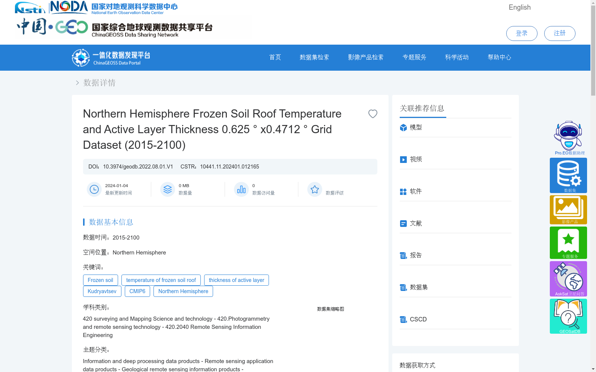
Task: Open the Pro.EO data assistant robot
Action: tap(569, 138)
